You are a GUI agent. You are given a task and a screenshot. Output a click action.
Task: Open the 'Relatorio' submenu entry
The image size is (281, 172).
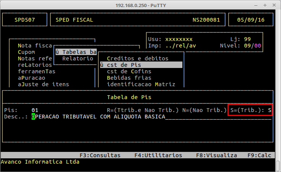78,58
